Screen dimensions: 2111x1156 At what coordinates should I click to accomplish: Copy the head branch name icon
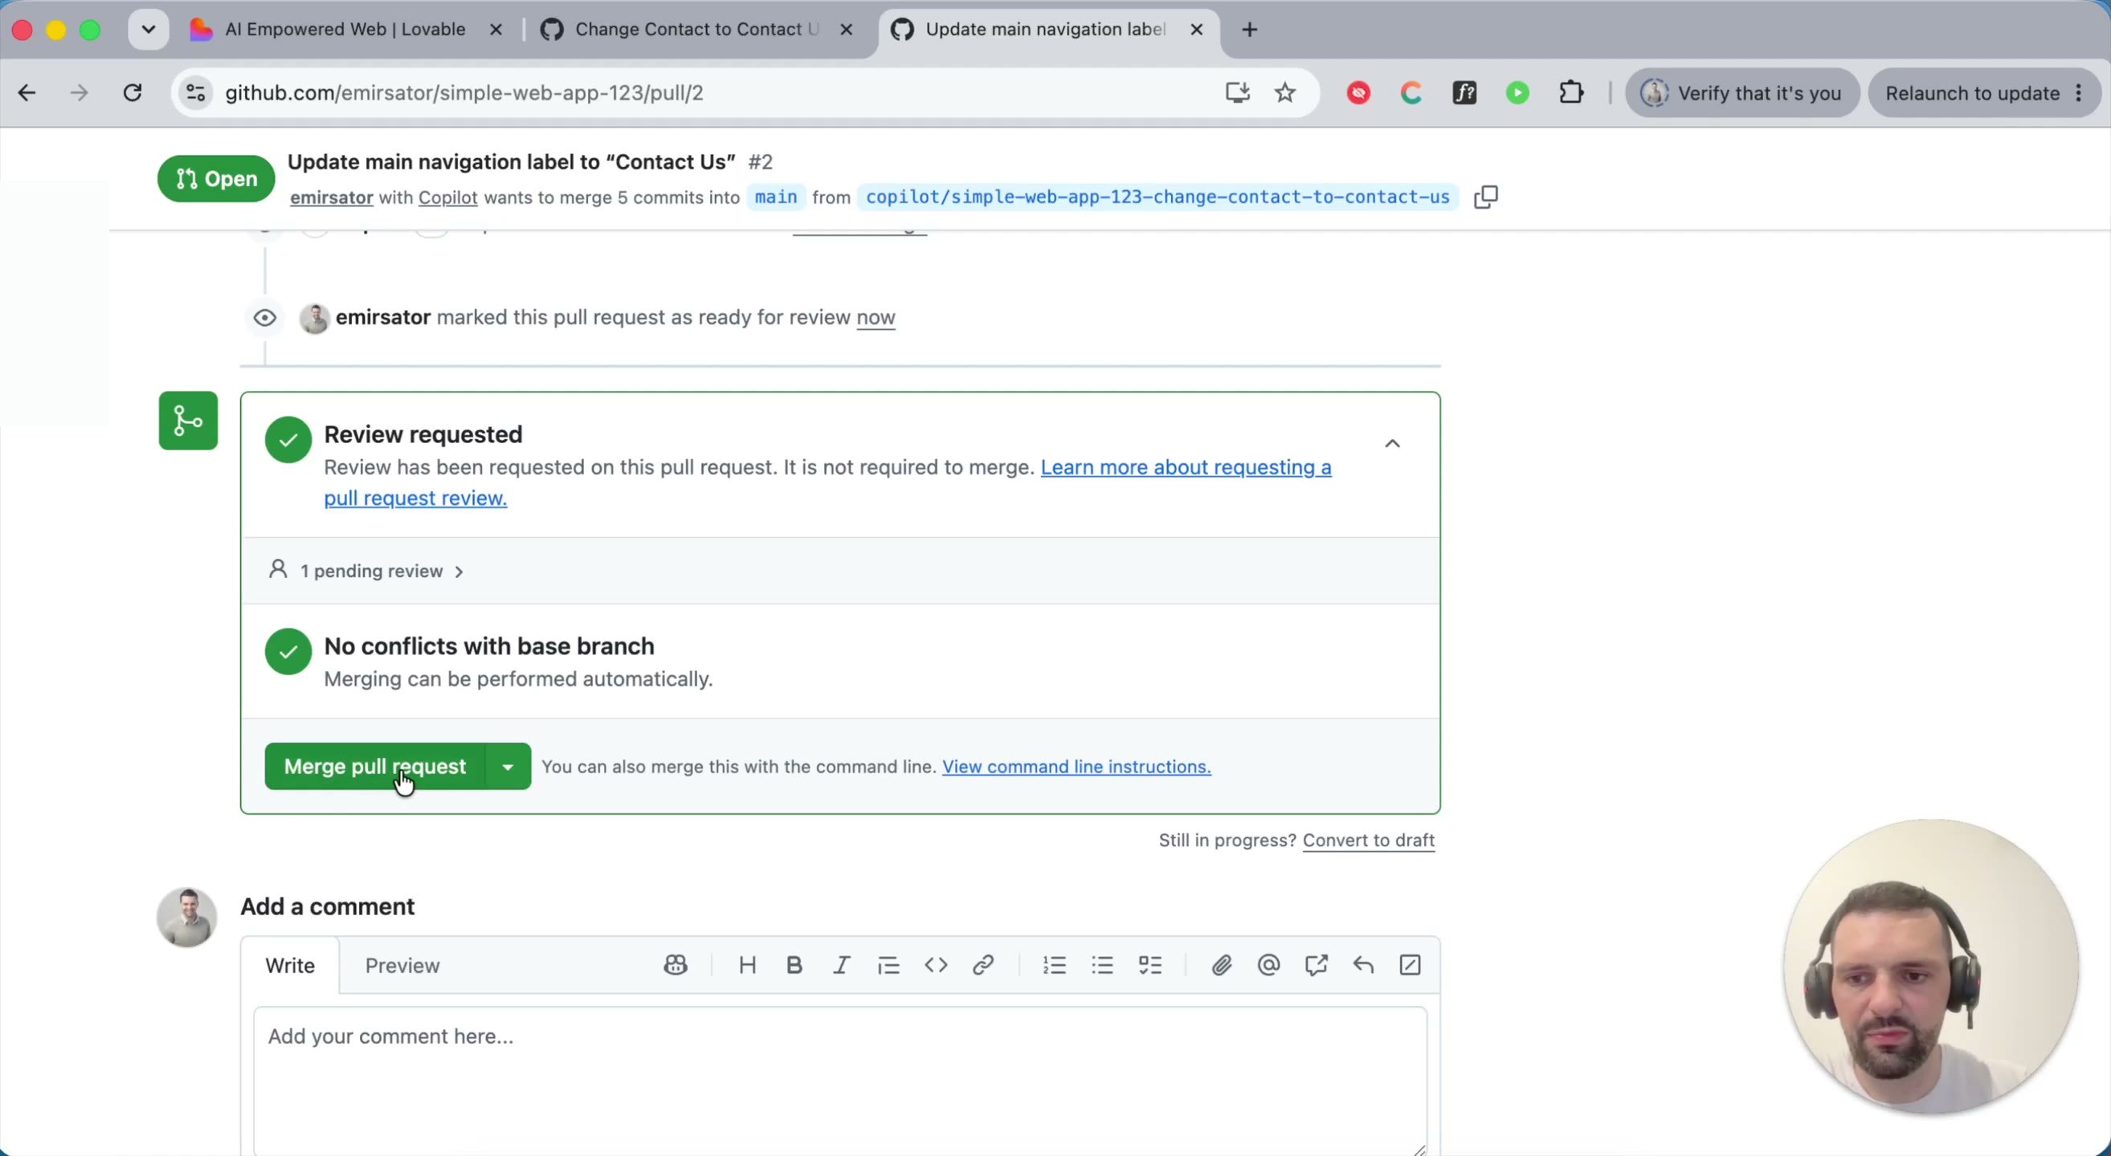pos(1486,197)
